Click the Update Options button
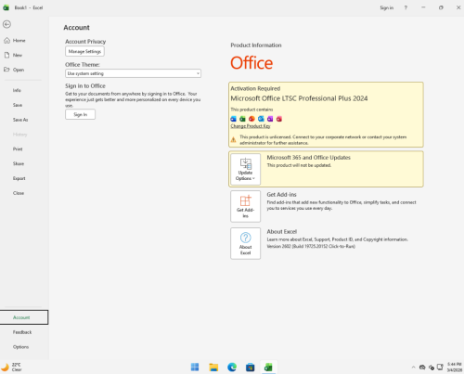464x374 pixels. (x=245, y=169)
